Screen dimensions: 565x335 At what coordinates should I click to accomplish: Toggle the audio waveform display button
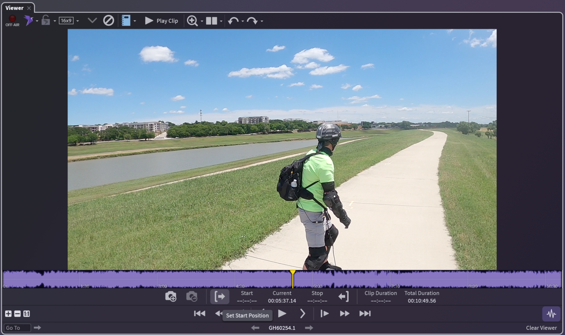[x=551, y=313]
